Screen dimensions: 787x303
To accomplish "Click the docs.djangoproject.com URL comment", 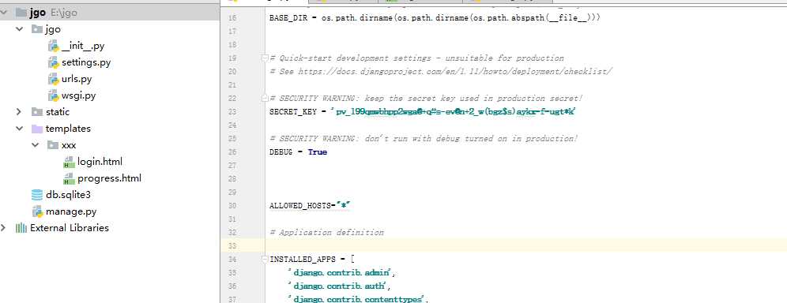I will (x=441, y=72).
